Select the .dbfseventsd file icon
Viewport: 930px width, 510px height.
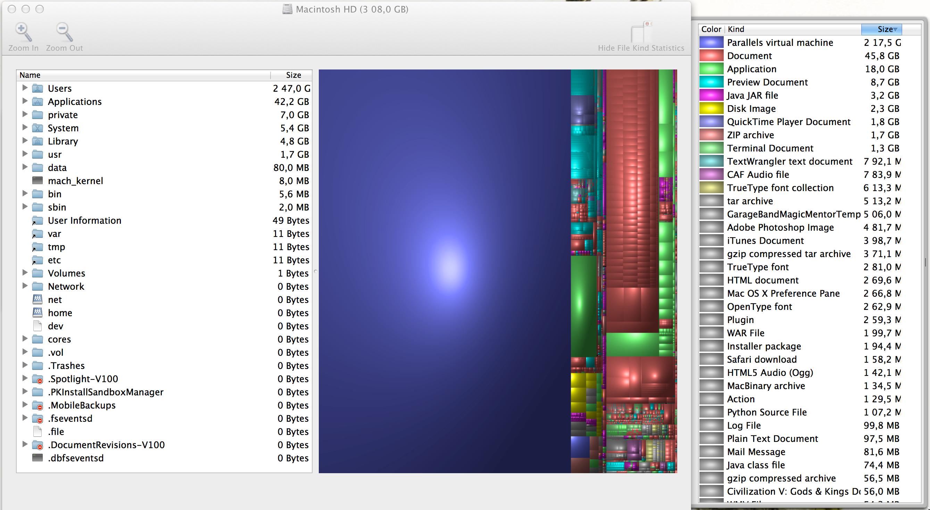pos(38,458)
